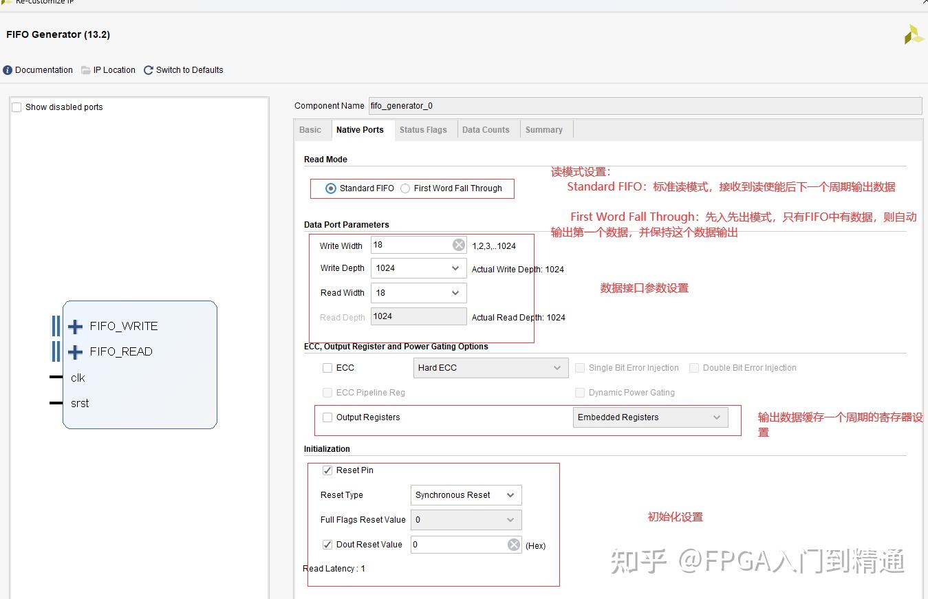Click the Switch to Defaults refresh icon
This screenshot has width=928, height=599.
pyautogui.click(x=149, y=70)
